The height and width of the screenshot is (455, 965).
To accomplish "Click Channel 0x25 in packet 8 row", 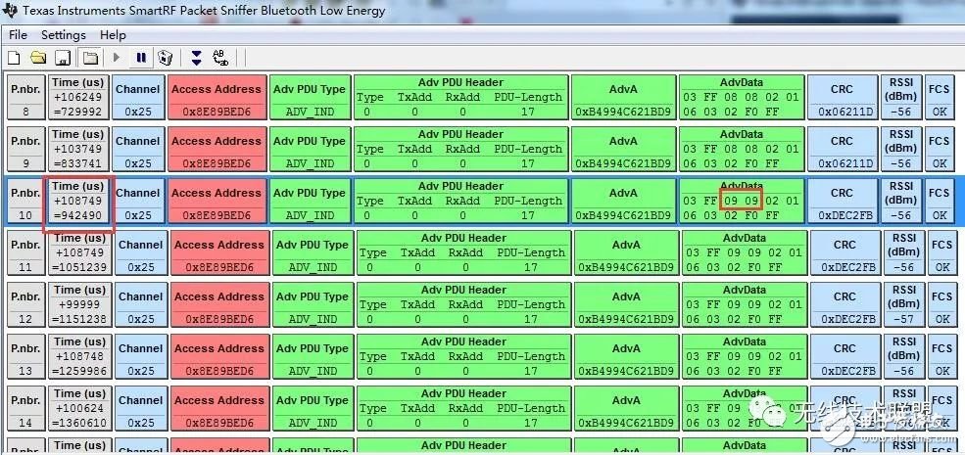I will (x=138, y=97).
